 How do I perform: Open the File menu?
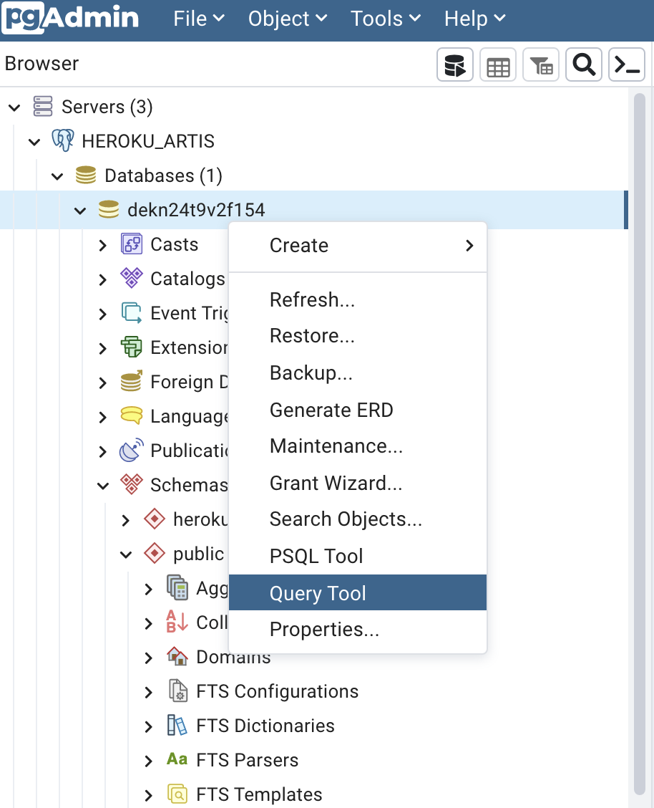point(199,19)
